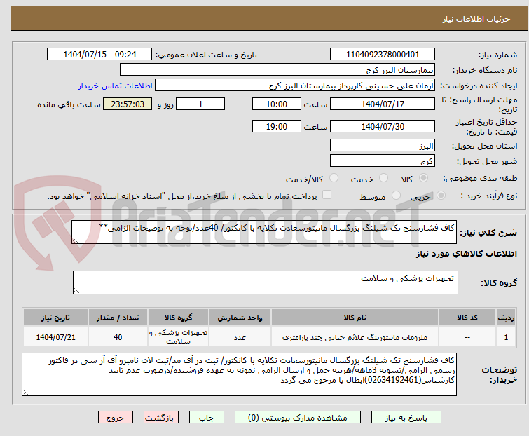The height and width of the screenshot is (436, 529).
Task: Click resize handle of شرح کلی نیاز textarea
Action: coord(75,240)
